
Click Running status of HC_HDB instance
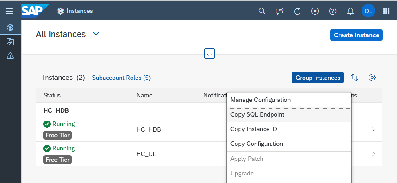(x=59, y=124)
